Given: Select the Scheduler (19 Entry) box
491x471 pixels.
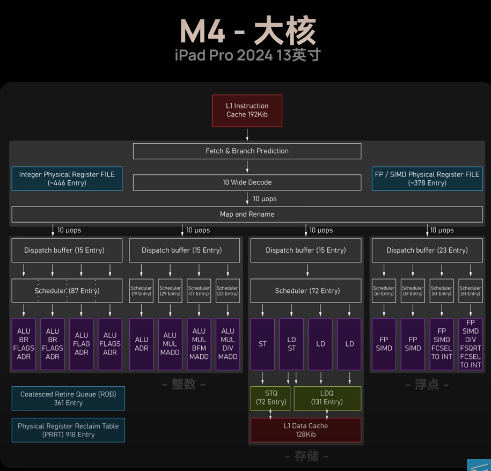Looking at the screenshot, I should (141, 291).
